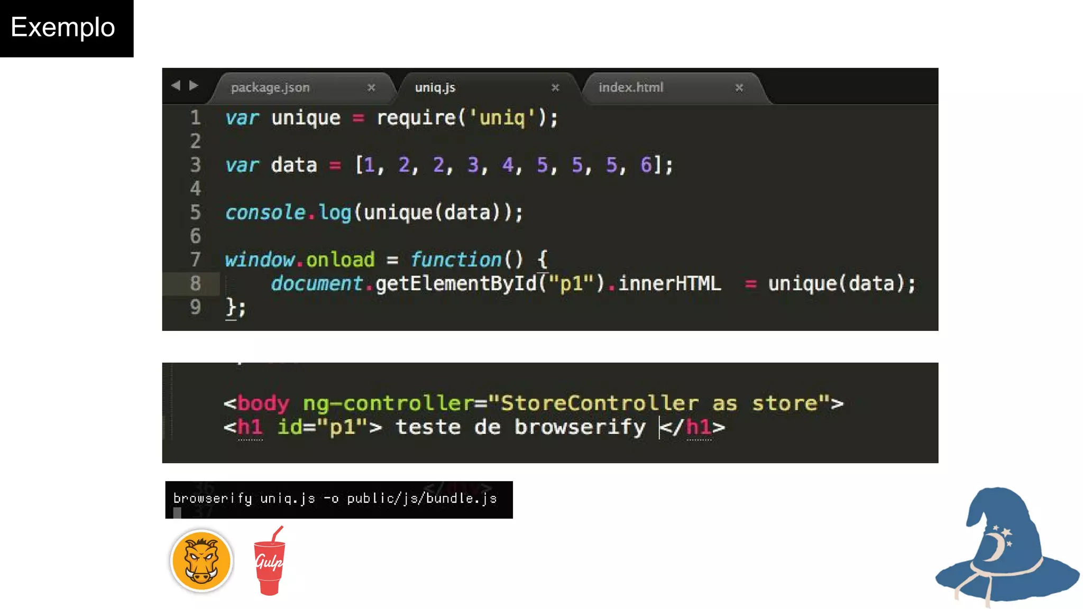Screen dimensions: 1083x609
Task: Click the line number 1 in the gutter
Action: click(x=196, y=118)
